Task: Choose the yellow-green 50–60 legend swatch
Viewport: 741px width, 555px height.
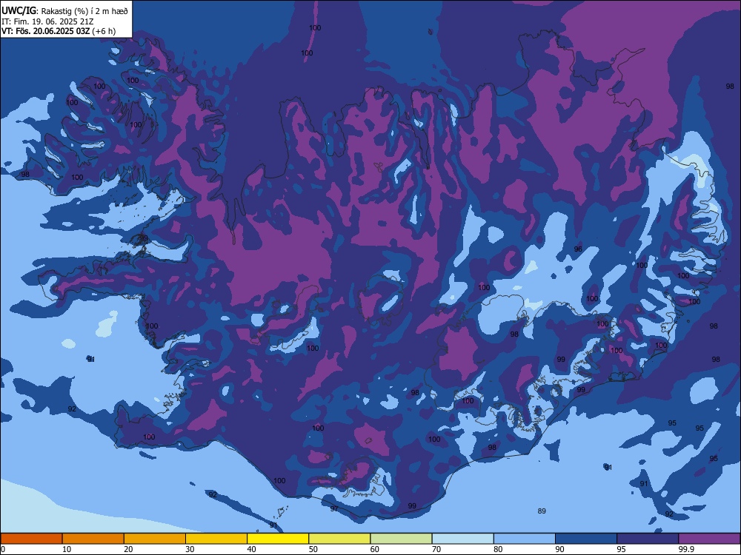Action: coord(340,539)
